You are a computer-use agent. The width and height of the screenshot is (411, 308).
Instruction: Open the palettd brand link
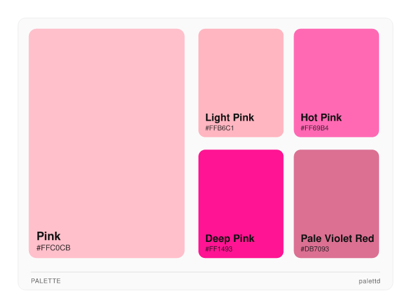click(369, 281)
